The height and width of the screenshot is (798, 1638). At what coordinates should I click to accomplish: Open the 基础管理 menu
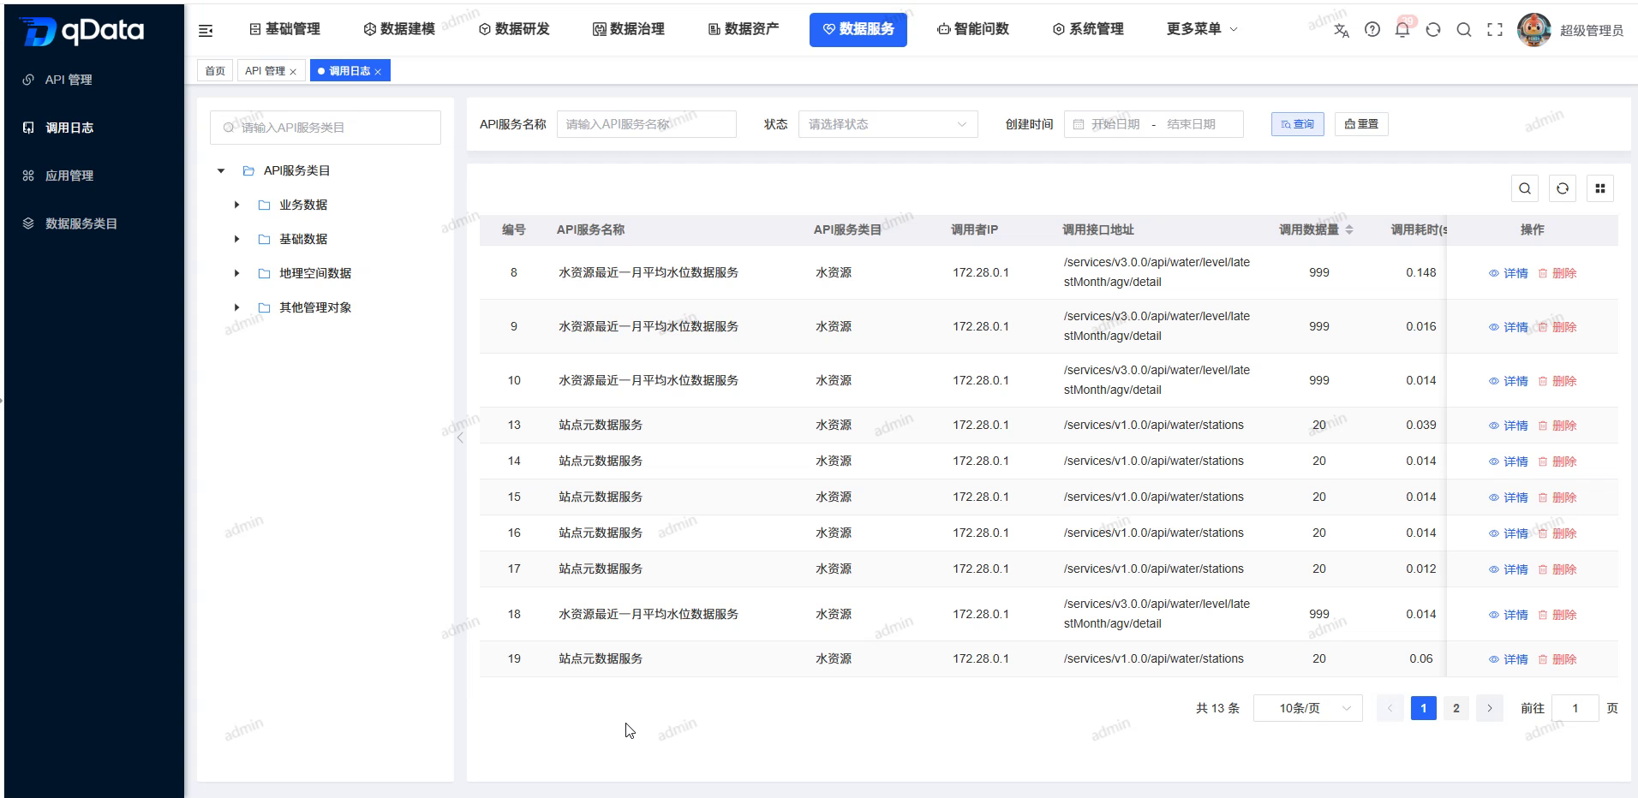(x=284, y=29)
